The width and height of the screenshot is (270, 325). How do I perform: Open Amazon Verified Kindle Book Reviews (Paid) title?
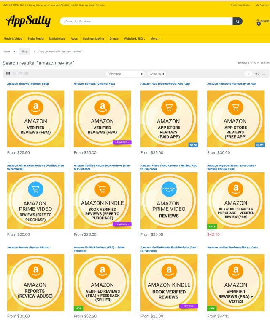coord(168,249)
